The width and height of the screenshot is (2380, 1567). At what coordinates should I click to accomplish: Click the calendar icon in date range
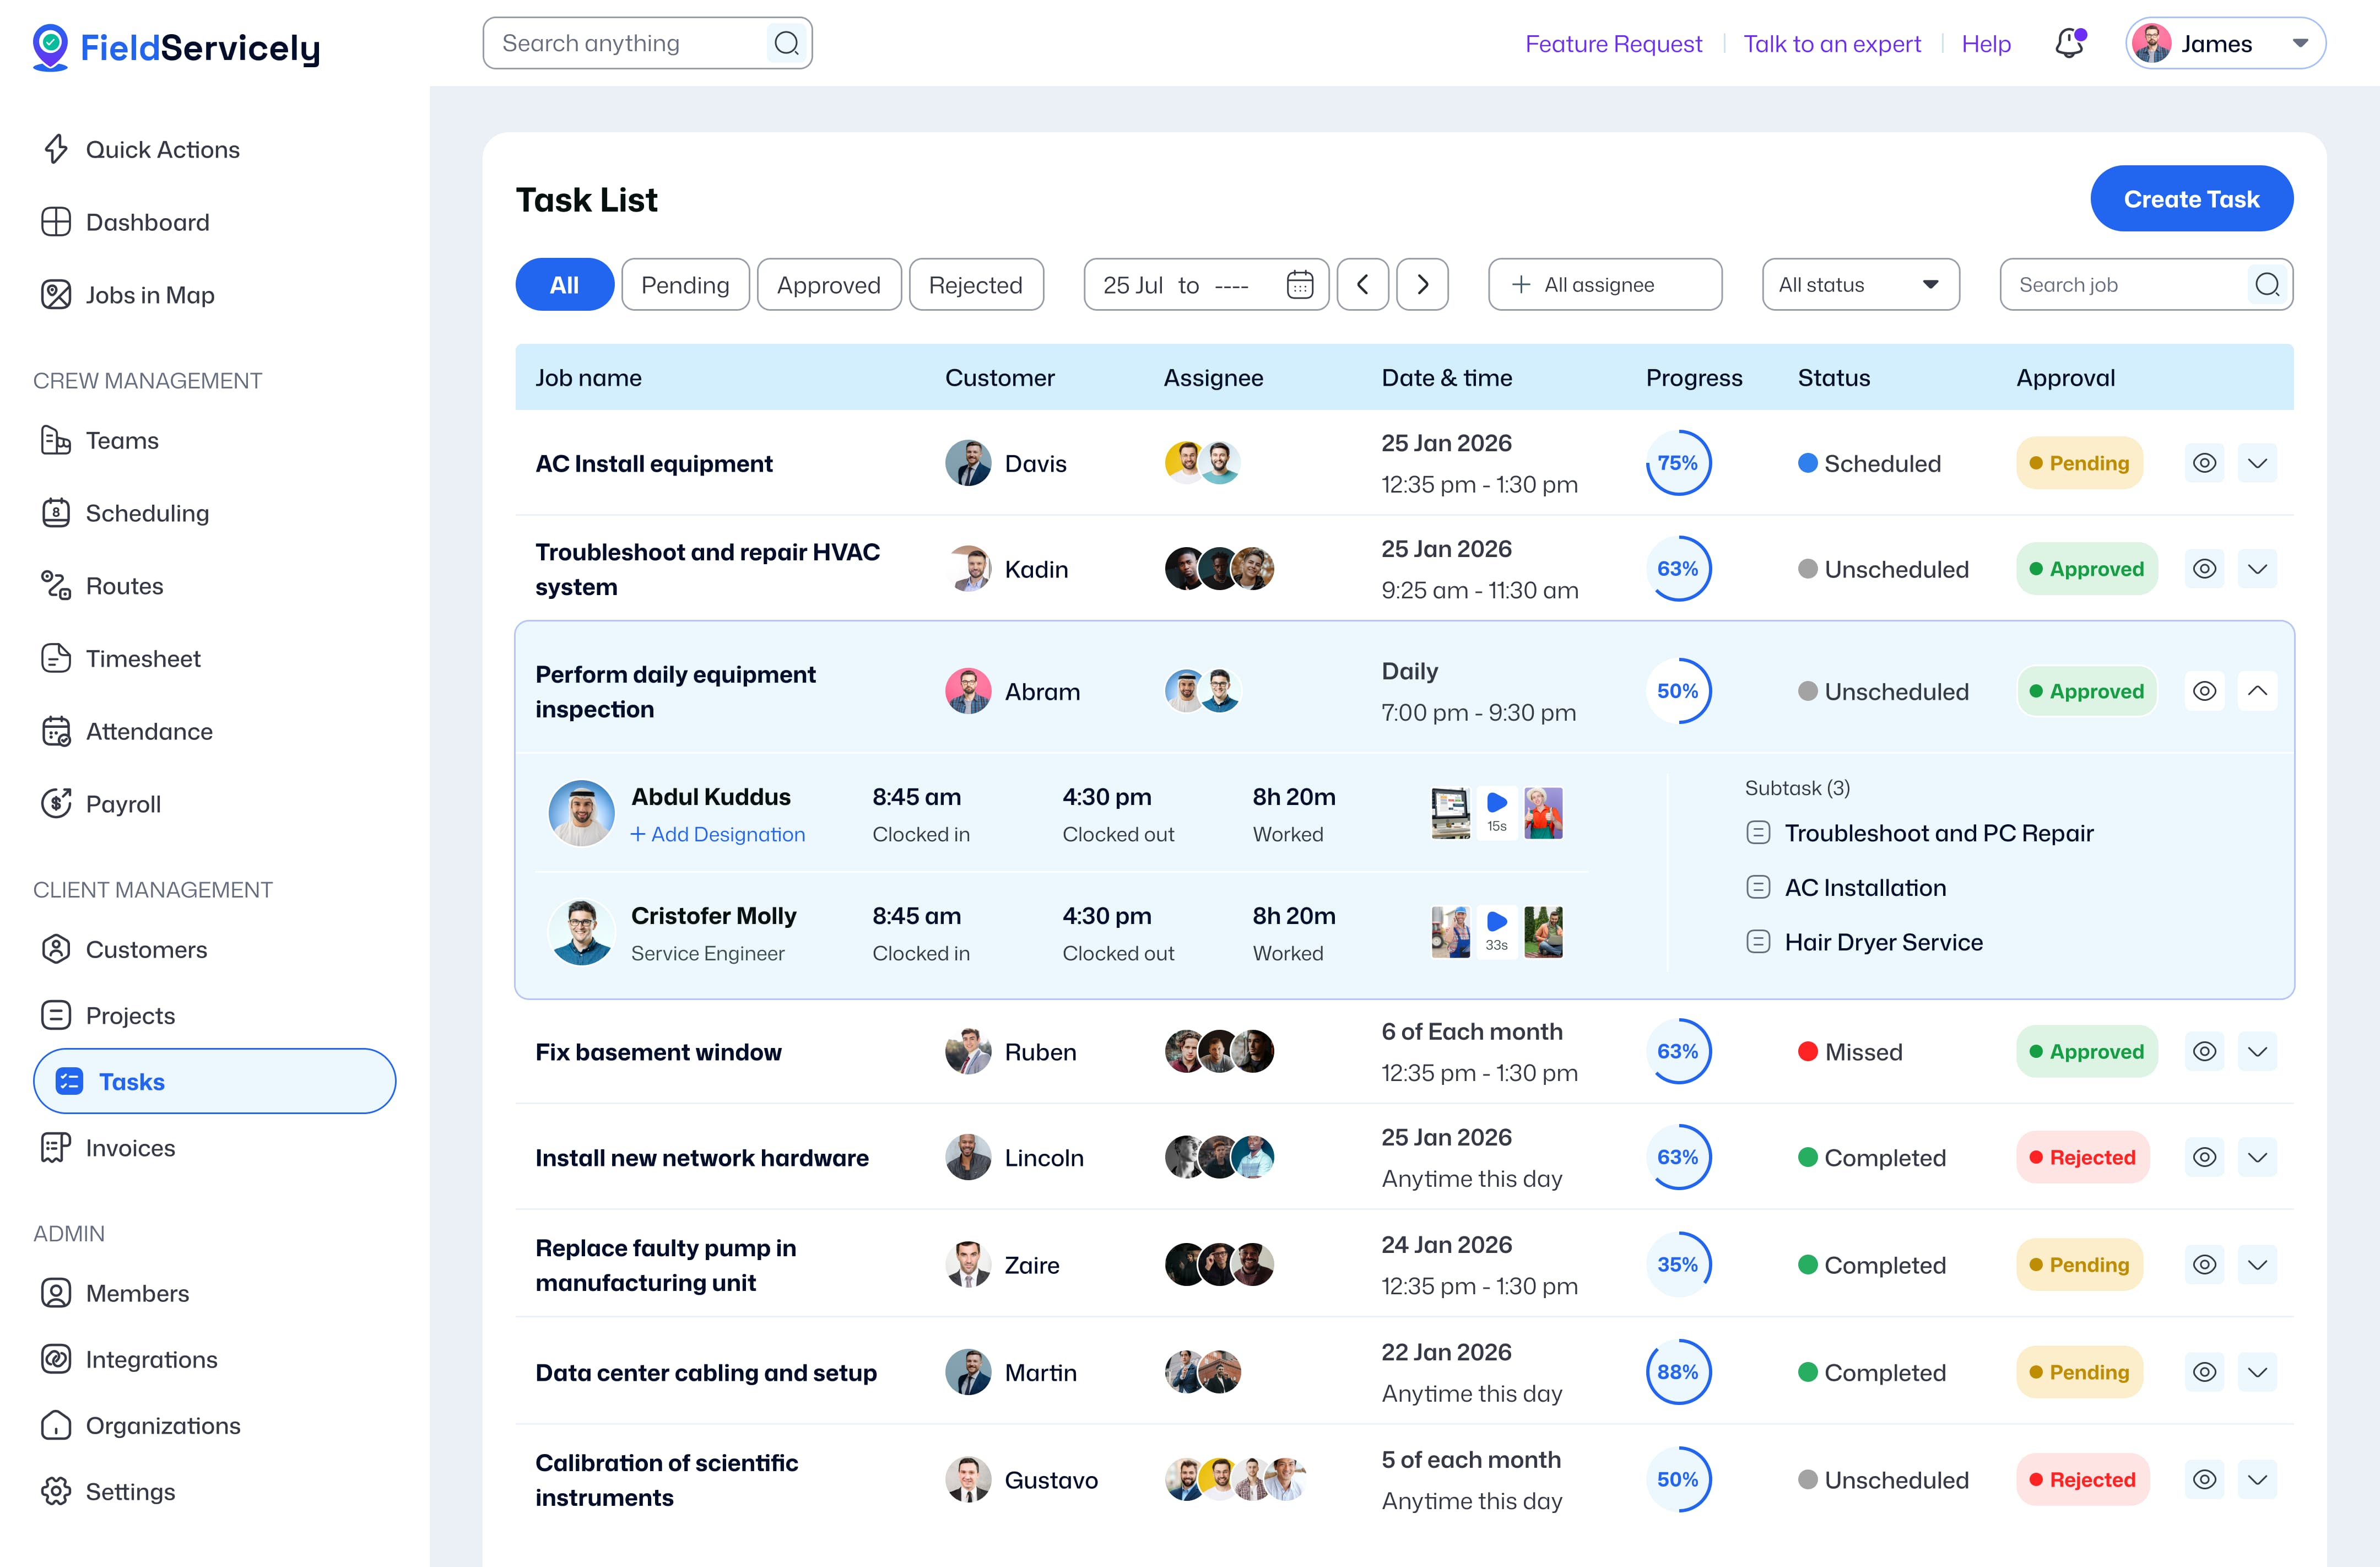(1299, 285)
